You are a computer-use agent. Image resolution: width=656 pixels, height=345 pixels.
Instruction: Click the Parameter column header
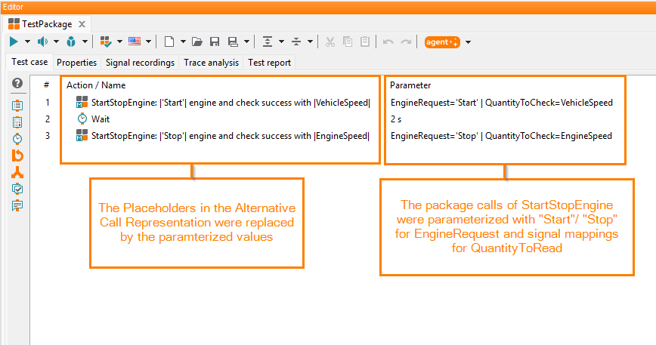point(410,85)
